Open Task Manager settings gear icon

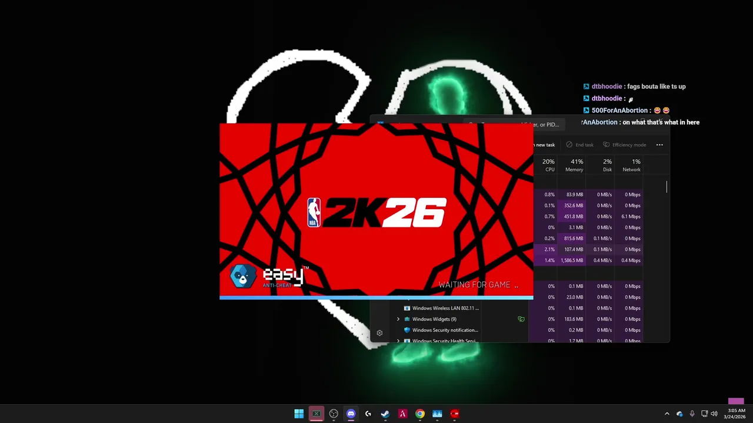tap(379, 333)
